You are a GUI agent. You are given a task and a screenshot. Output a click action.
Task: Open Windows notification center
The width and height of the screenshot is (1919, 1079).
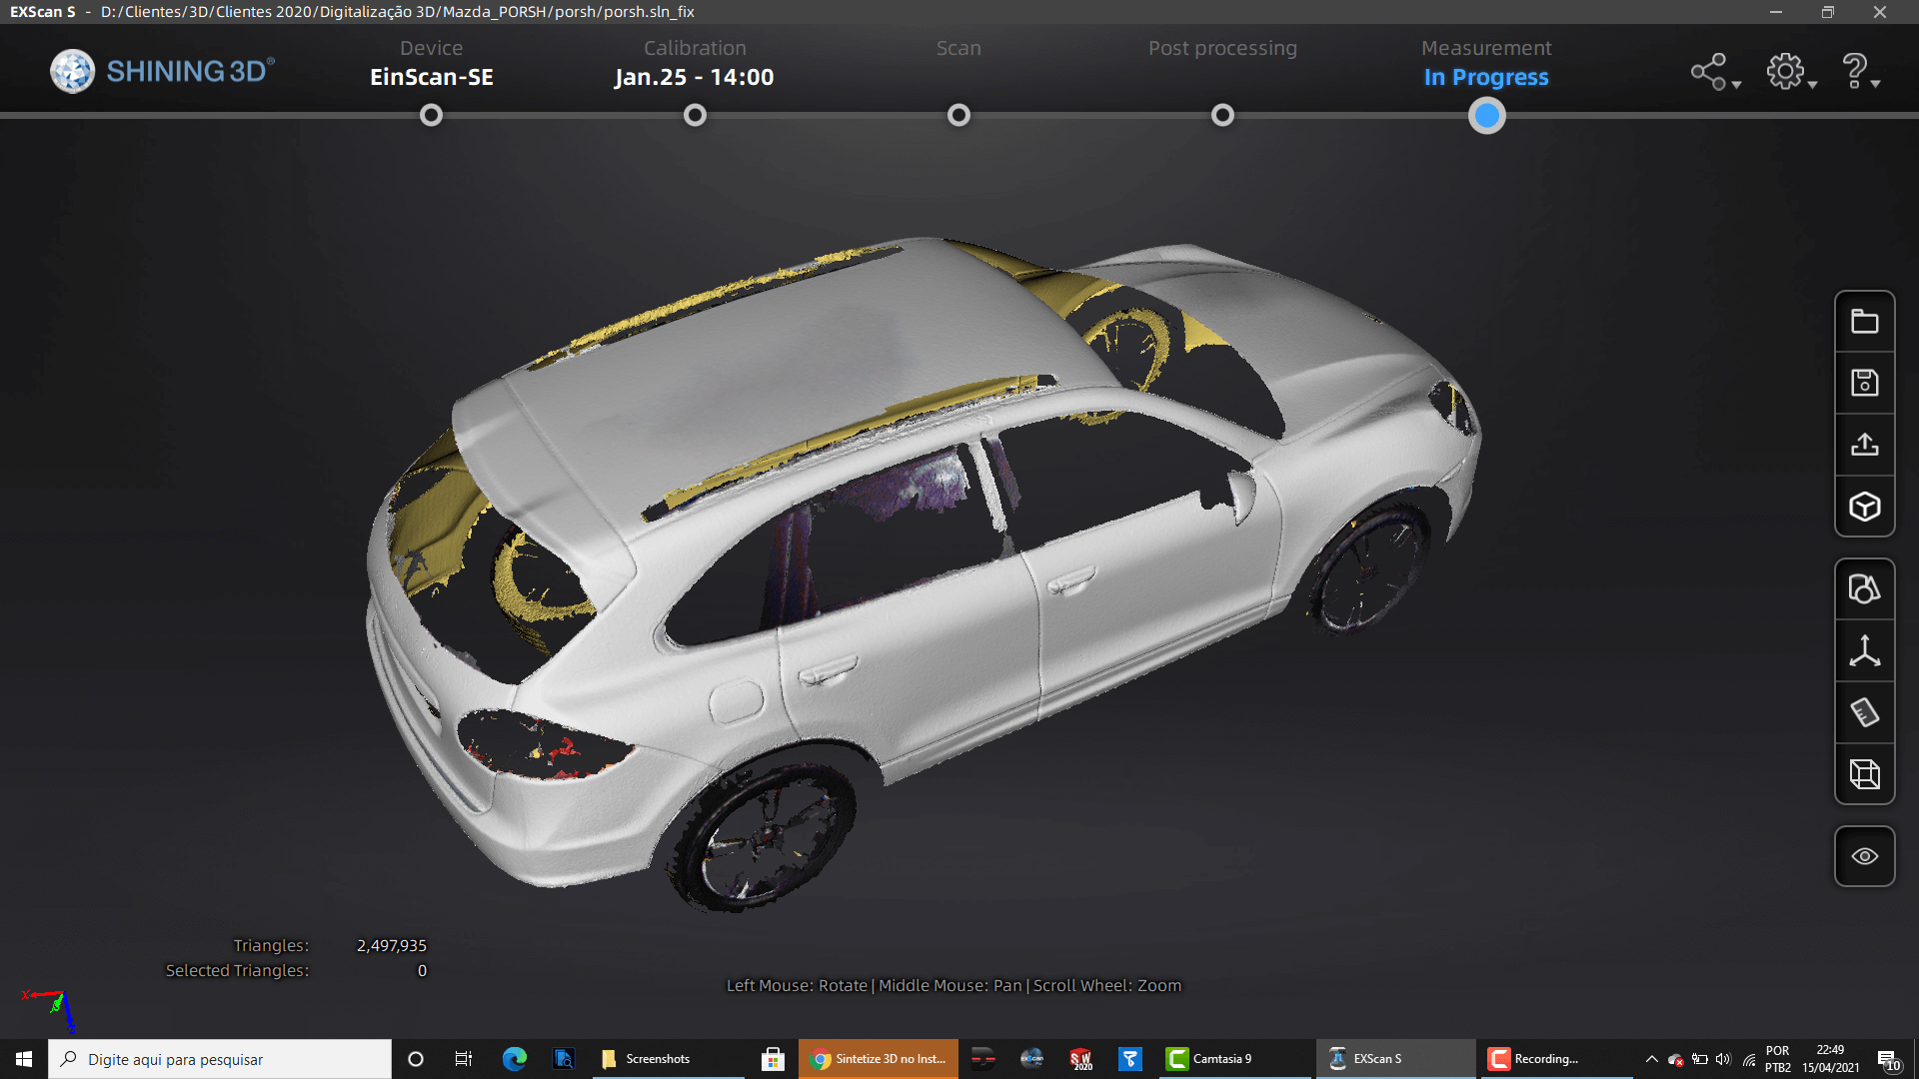1888,1059
